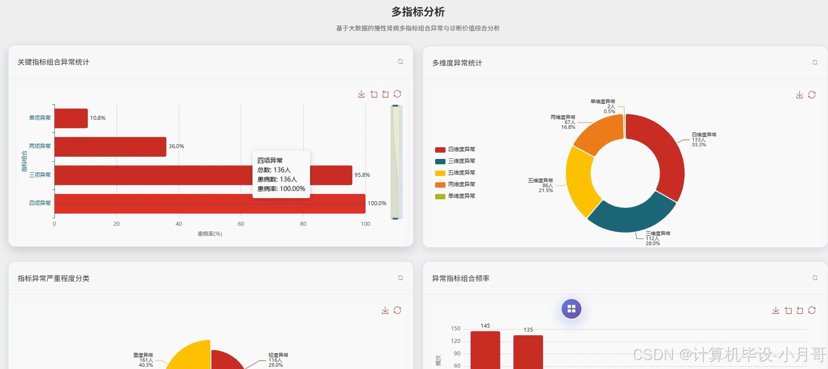Click the 关键指标组合异常统计 card title
Image resolution: width=828 pixels, height=369 pixels.
pos(54,62)
